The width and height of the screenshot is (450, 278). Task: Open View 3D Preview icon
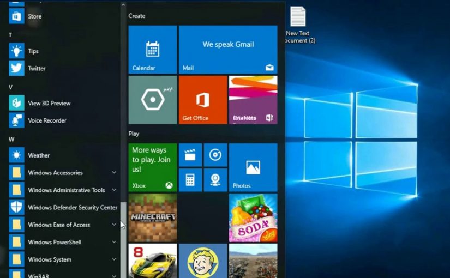tap(16, 103)
